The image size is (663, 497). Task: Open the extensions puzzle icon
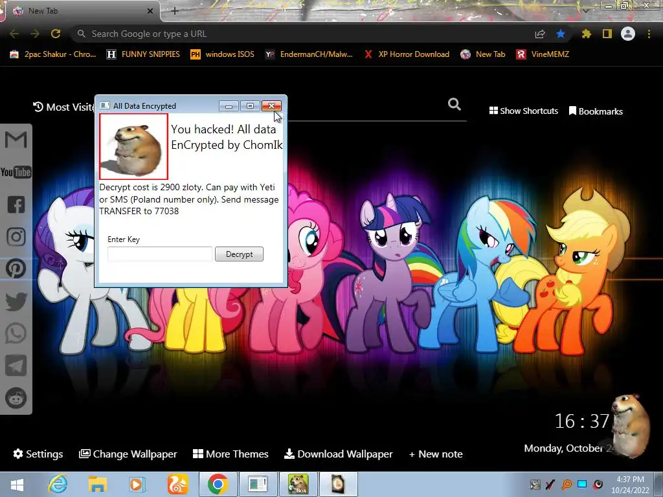(586, 34)
